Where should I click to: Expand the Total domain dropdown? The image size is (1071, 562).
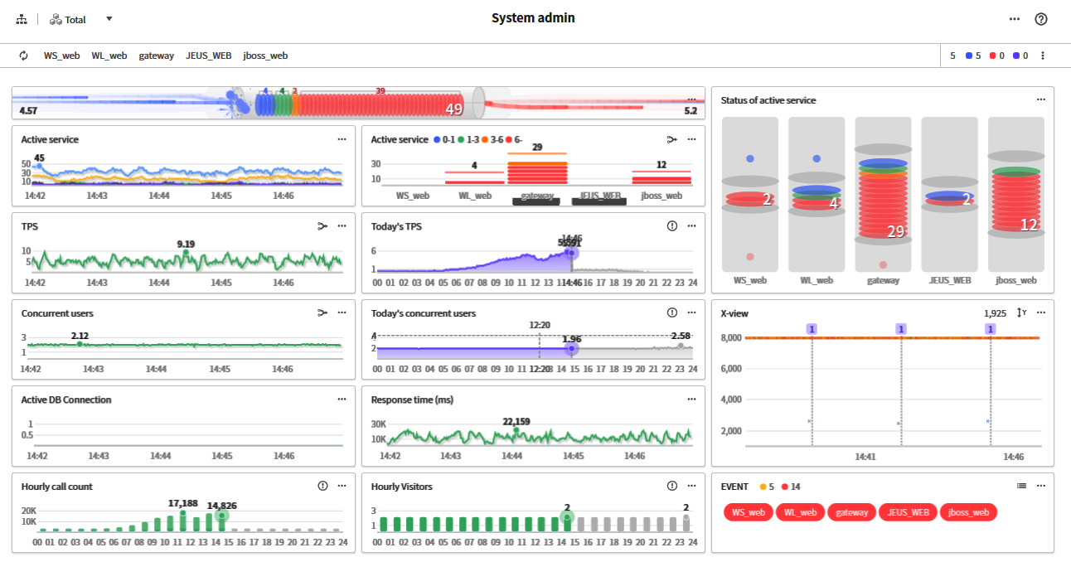[109, 19]
